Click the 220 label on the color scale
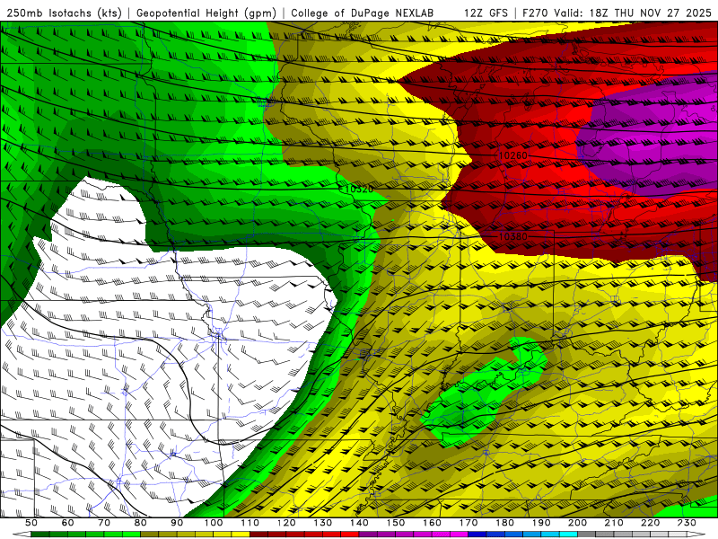 click(x=650, y=523)
